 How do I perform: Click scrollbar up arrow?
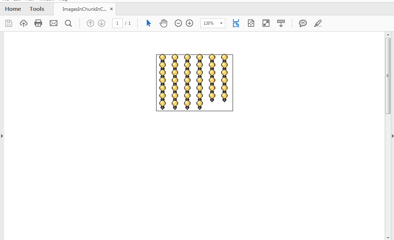coord(388,35)
